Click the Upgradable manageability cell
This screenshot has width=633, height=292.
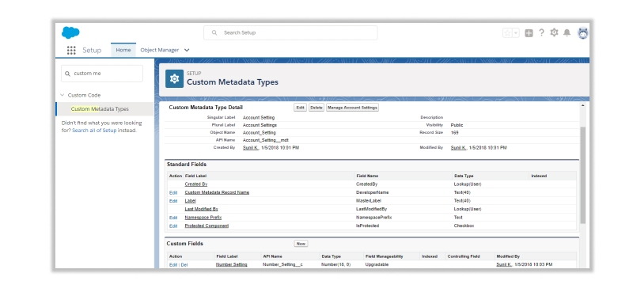pos(377,265)
